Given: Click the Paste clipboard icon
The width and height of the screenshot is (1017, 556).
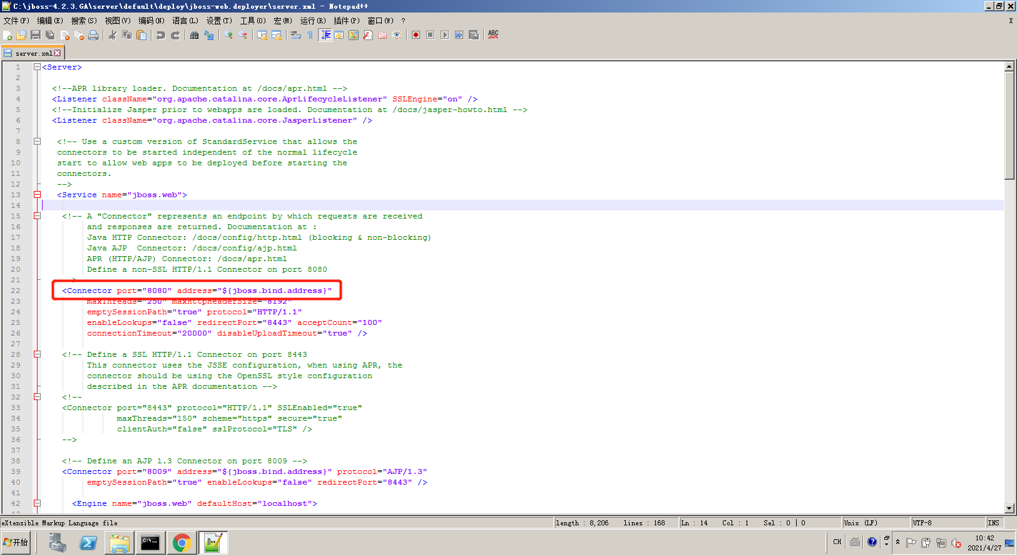Looking at the screenshot, I should tap(141, 35).
